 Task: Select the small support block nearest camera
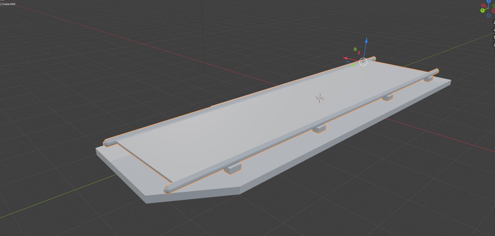click(233, 168)
